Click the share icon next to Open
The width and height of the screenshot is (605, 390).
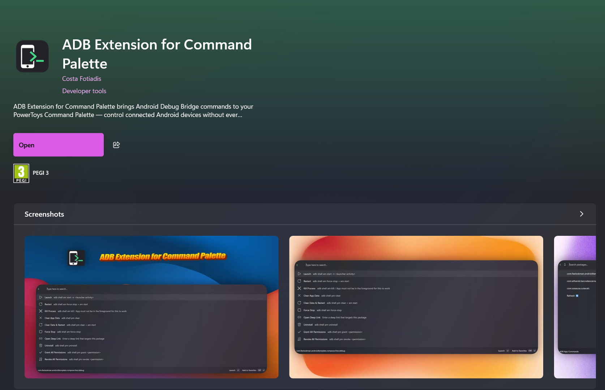pyautogui.click(x=116, y=145)
